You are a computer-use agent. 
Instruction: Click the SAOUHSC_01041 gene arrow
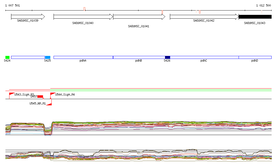pos(139,17)
